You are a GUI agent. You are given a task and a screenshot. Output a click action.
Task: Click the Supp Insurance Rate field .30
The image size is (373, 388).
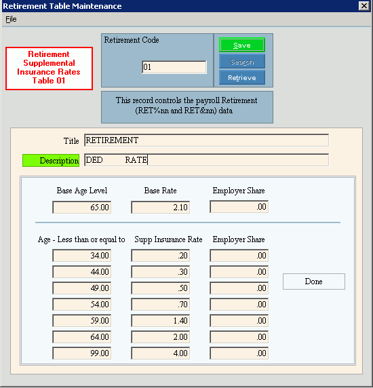coord(160,272)
